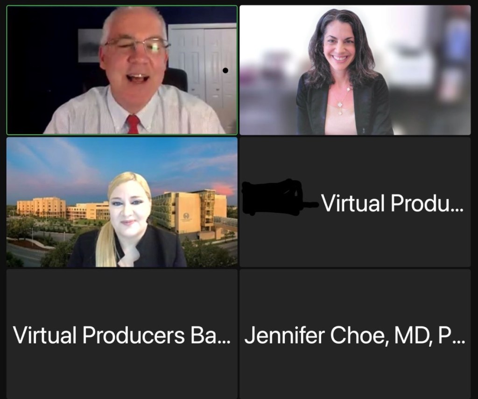Click the black scribbled-out redacted name
The width and height of the screenshot is (478, 399).
tap(279, 197)
